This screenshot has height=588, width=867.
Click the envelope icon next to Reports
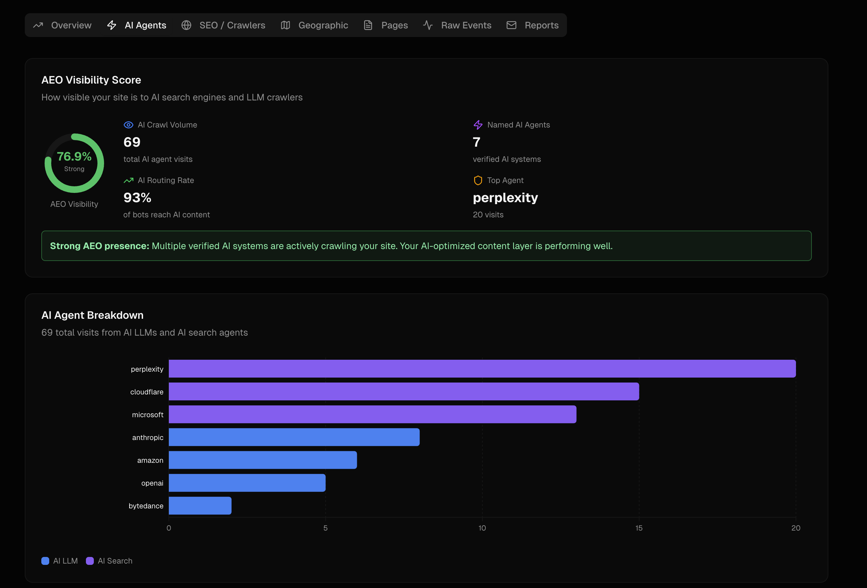tap(511, 25)
